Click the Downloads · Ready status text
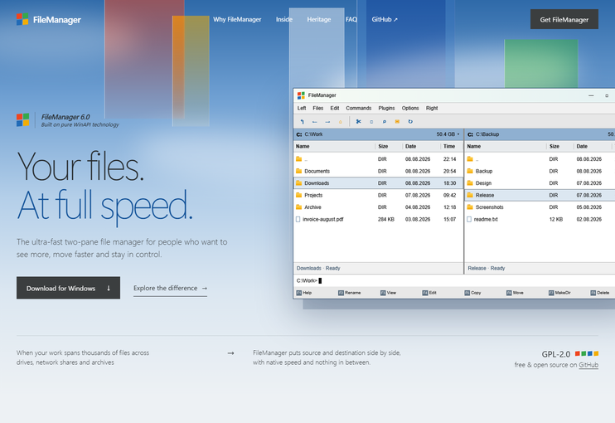 (318, 269)
